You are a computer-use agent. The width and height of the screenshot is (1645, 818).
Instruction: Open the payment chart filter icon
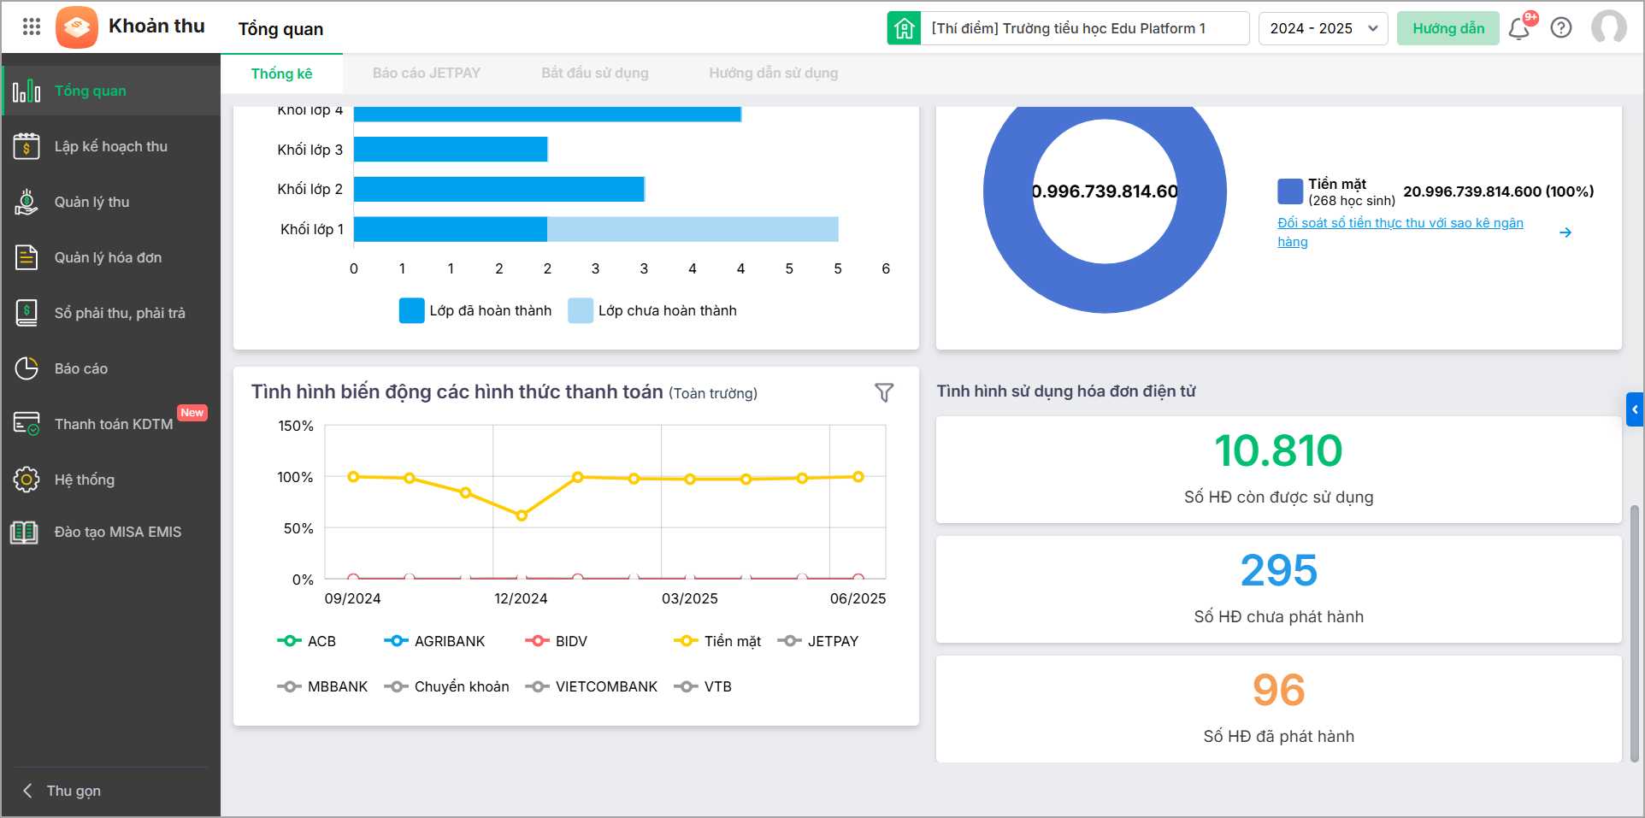[884, 392]
